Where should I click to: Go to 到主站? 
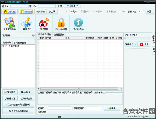[52, 12]
